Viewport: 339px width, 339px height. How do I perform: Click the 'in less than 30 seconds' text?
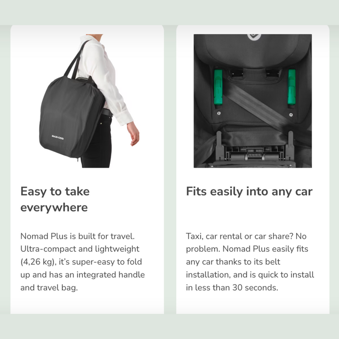[x=232, y=287]
